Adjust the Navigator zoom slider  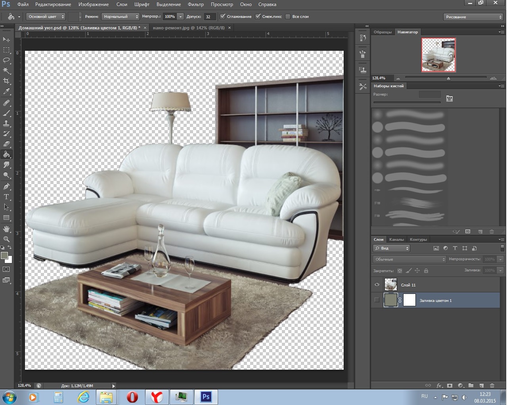tap(448, 78)
